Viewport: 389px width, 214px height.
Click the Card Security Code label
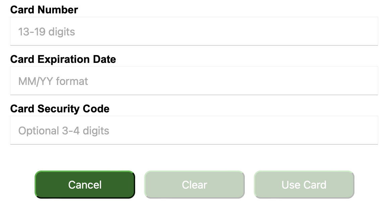click(x=60, y=109)
